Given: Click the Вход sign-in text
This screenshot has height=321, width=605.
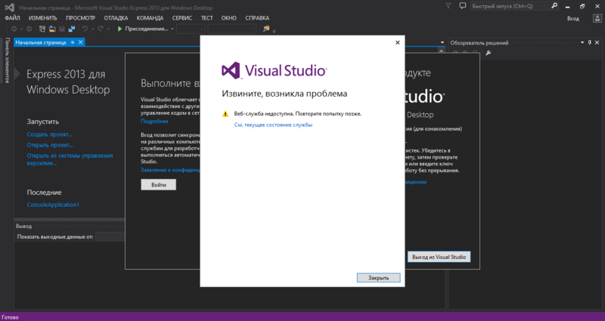Looking at the screenshot, I should 573,18.
